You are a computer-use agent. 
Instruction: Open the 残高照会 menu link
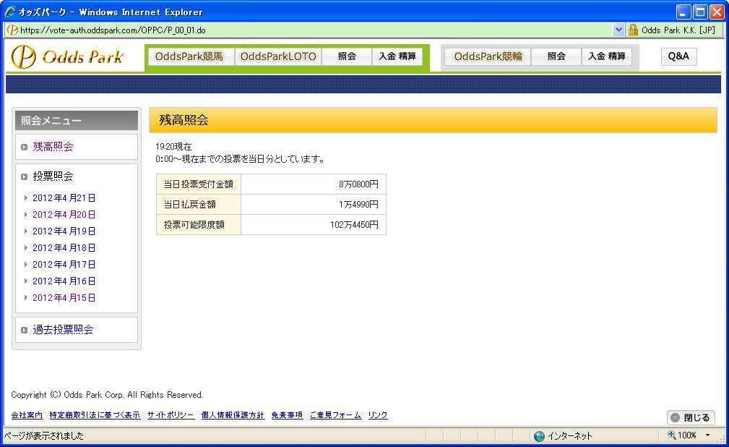53,147
